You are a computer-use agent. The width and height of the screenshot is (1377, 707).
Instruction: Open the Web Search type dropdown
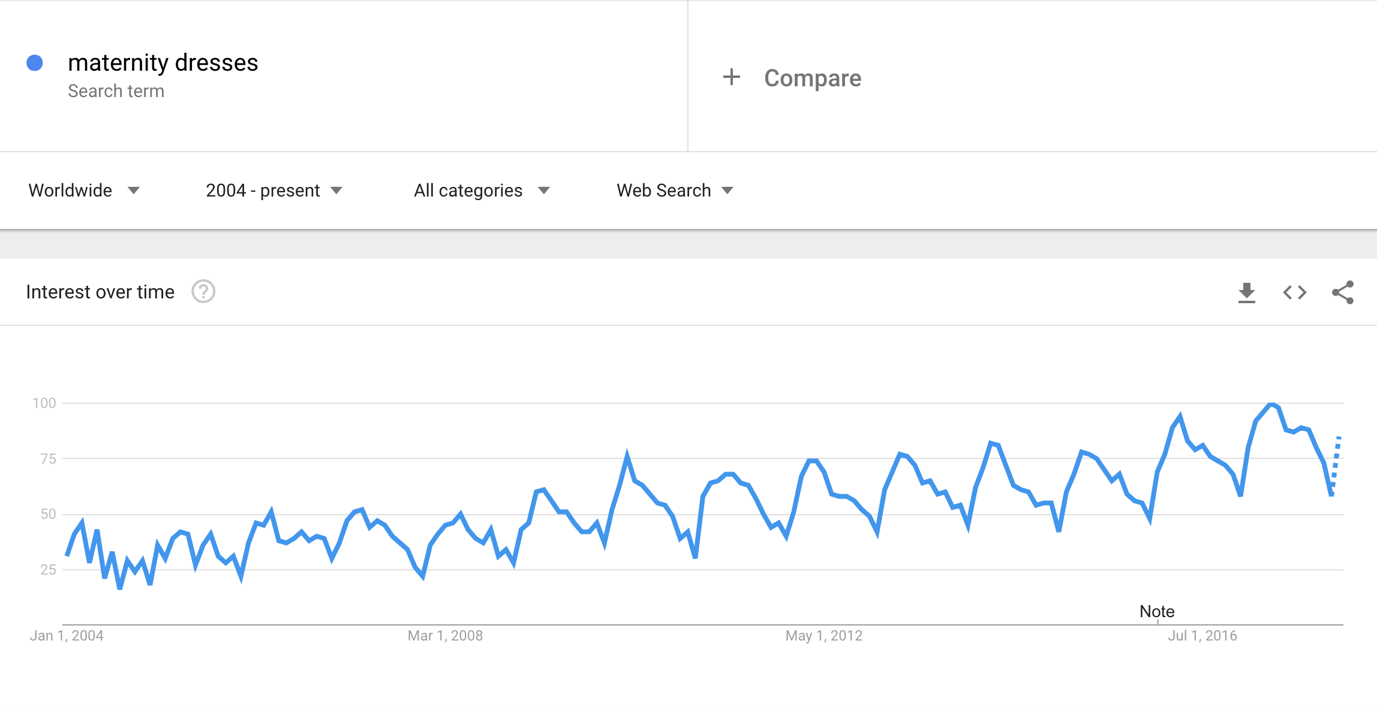(x=675, y=191)
